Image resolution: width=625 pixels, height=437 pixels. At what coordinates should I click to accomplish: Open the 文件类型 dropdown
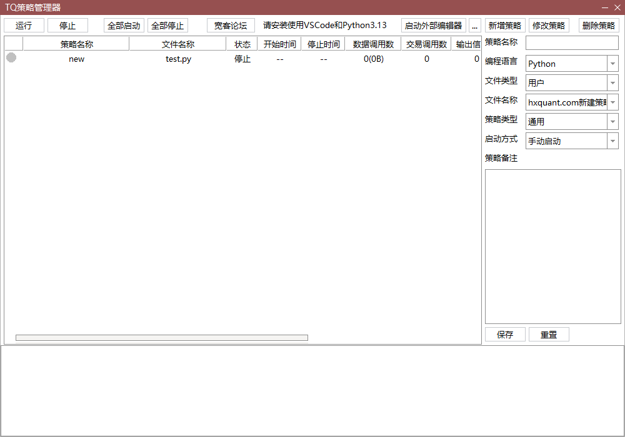pyautogui.click(x=612, y=82)
